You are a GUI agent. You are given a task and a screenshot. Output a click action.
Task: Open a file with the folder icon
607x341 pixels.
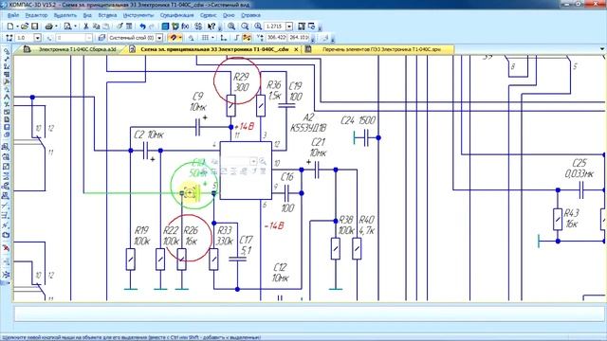pyautogui.click(x=25, y=27)
